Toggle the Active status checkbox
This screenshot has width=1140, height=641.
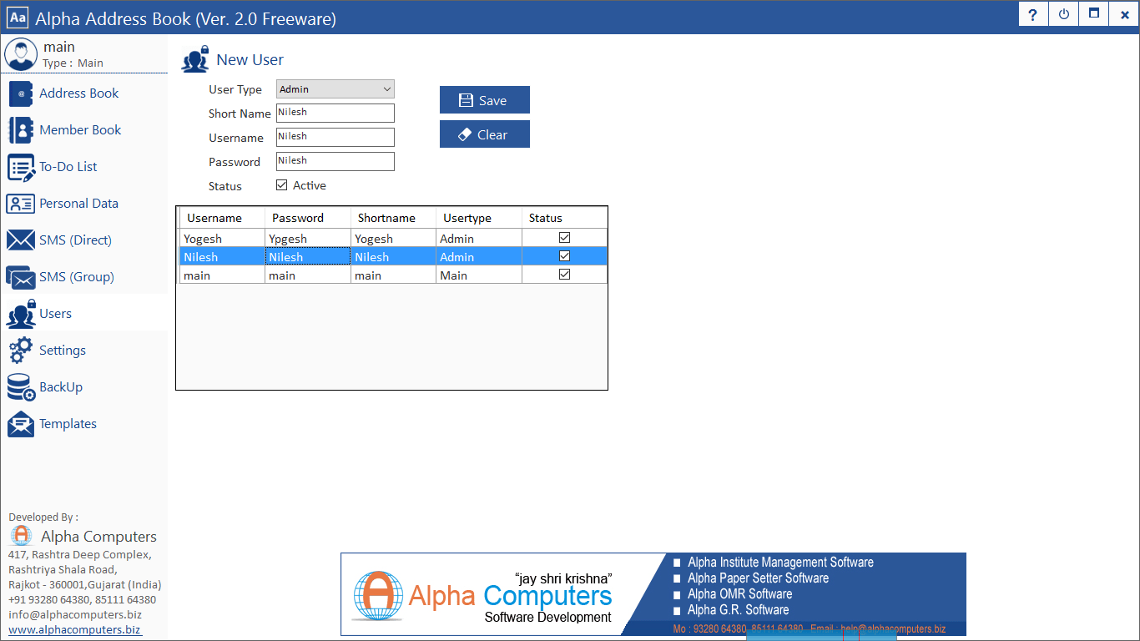pos(282,185)
